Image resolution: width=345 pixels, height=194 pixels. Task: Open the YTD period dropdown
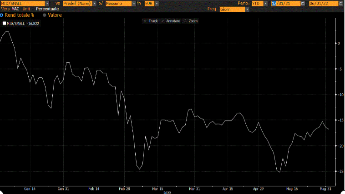click(x=265, y=3)
